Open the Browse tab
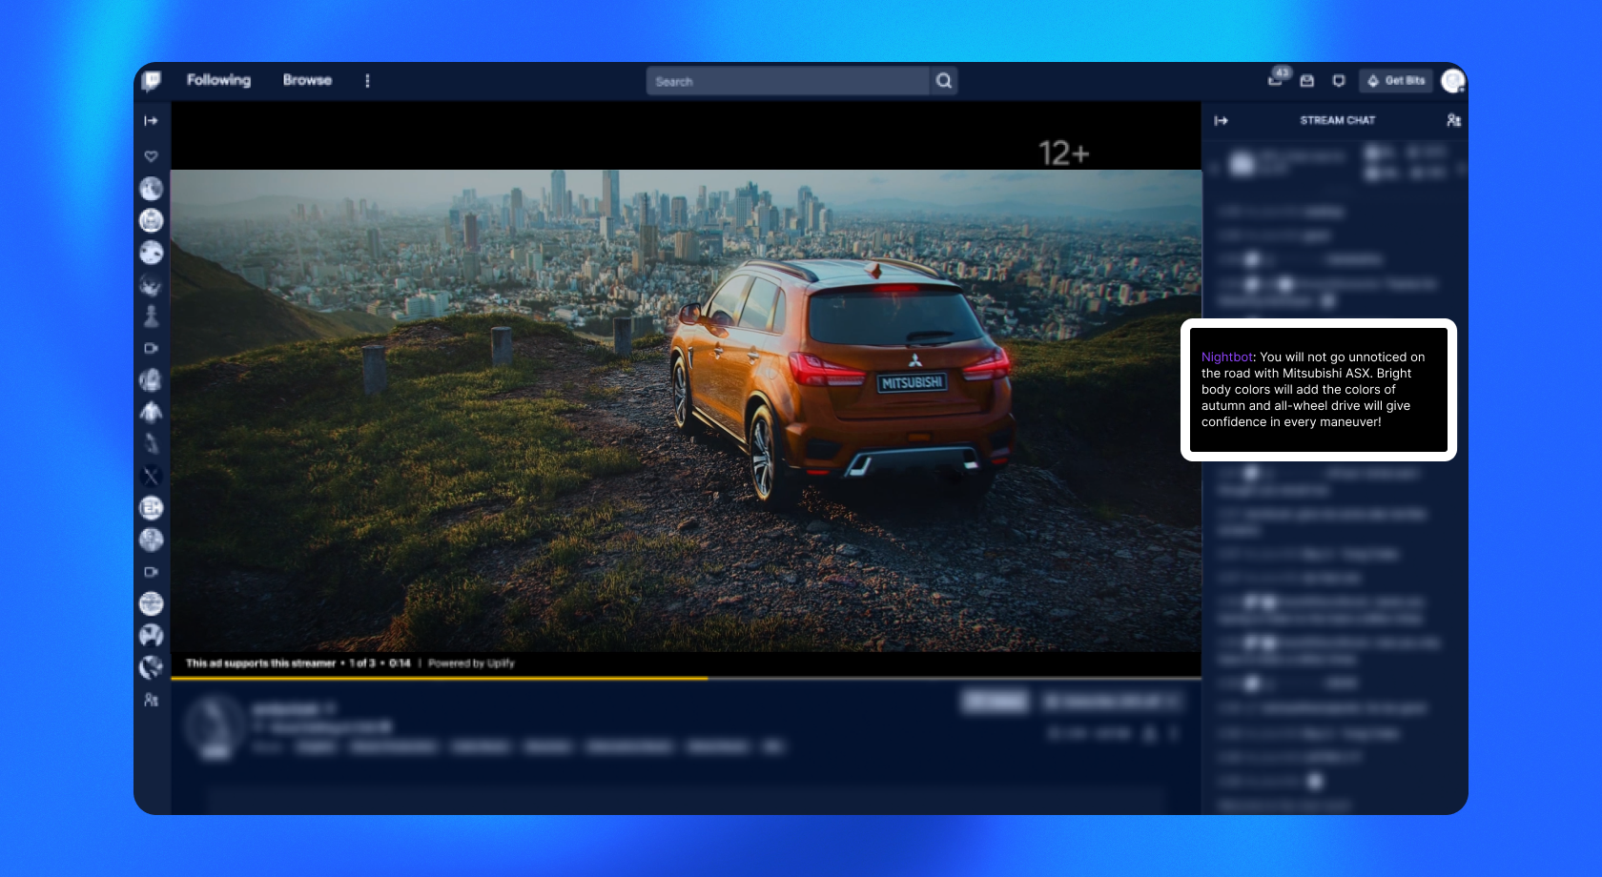The image size is (1602, 877). (307, 80)
